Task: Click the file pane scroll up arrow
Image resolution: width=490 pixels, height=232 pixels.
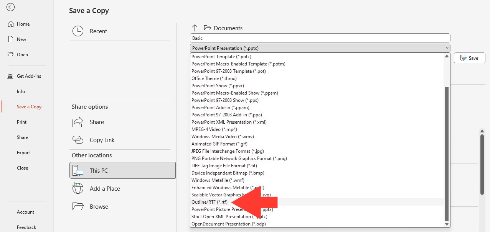Action: click(x=482, y=131)
